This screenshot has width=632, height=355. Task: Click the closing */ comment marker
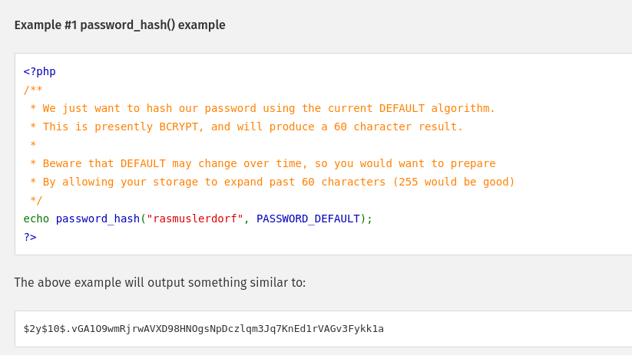[36, 200]
